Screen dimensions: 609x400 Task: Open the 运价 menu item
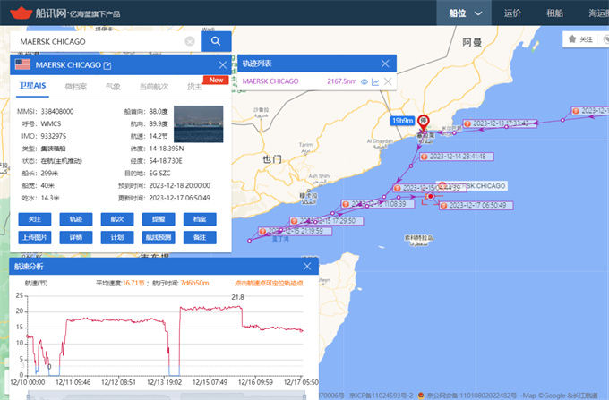[x=512, y=13]
